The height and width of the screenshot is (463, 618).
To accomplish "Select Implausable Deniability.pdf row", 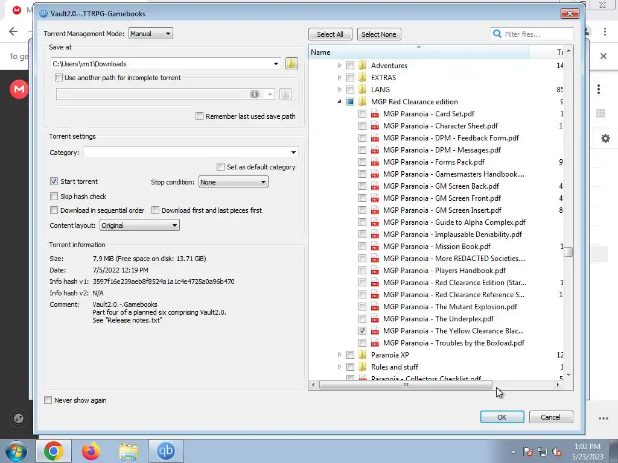I will click(453, 235).
